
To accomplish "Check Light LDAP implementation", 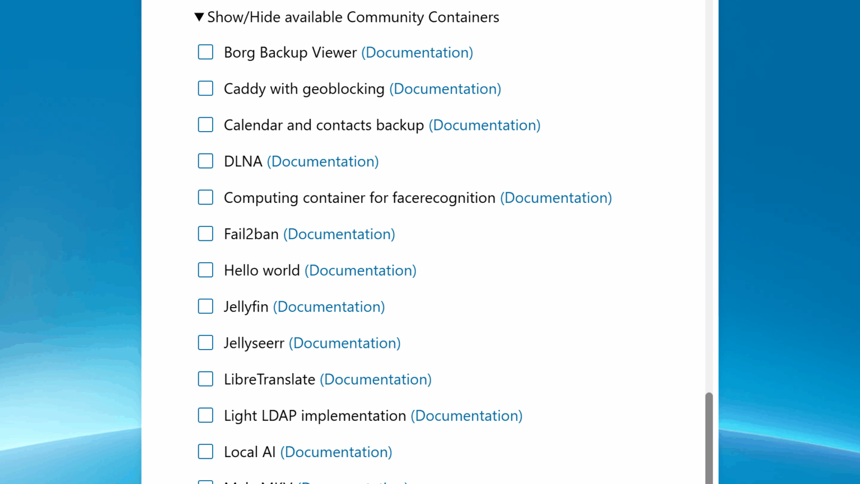I will [x=205, y=415].
